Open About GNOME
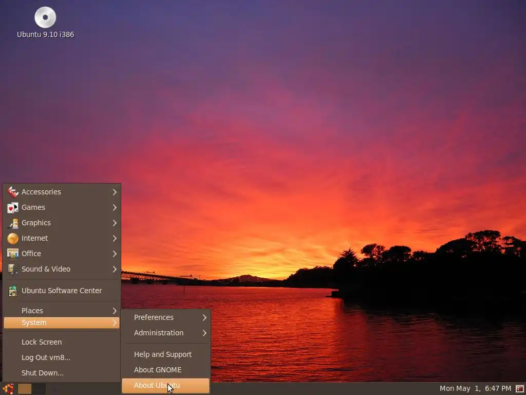Image resolution: width=526 pixels, height=395 pixels. click(x=166, y=370)
